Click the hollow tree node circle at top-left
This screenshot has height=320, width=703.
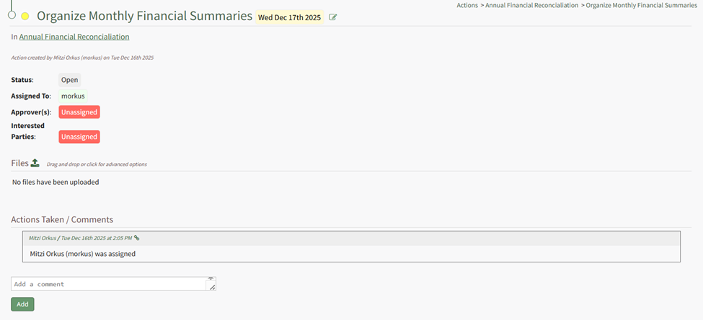(12, 14)
